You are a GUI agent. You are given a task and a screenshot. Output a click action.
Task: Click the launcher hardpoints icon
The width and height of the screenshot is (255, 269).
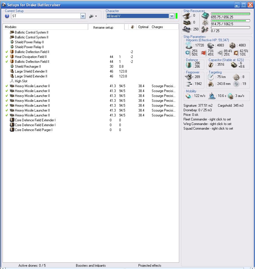(x=187, y=22)
